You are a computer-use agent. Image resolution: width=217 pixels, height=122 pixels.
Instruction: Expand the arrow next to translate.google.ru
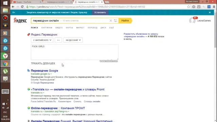(51, 74)
